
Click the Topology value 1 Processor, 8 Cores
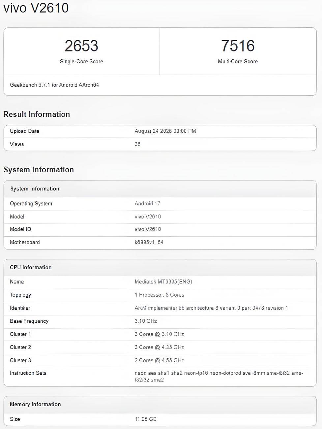[159, 295]
